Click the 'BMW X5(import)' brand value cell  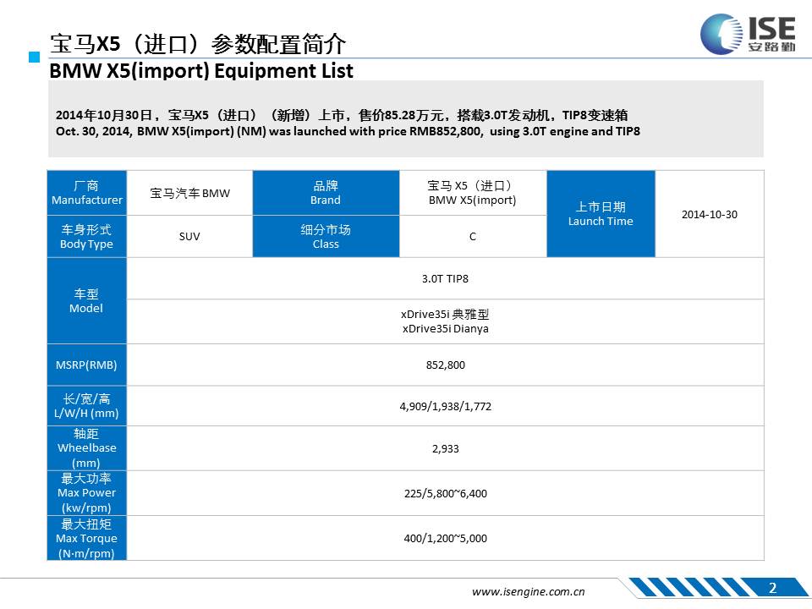(472, 193)
